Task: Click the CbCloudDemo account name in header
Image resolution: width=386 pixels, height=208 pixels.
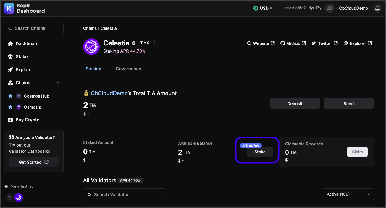Action: click(353, 8)
